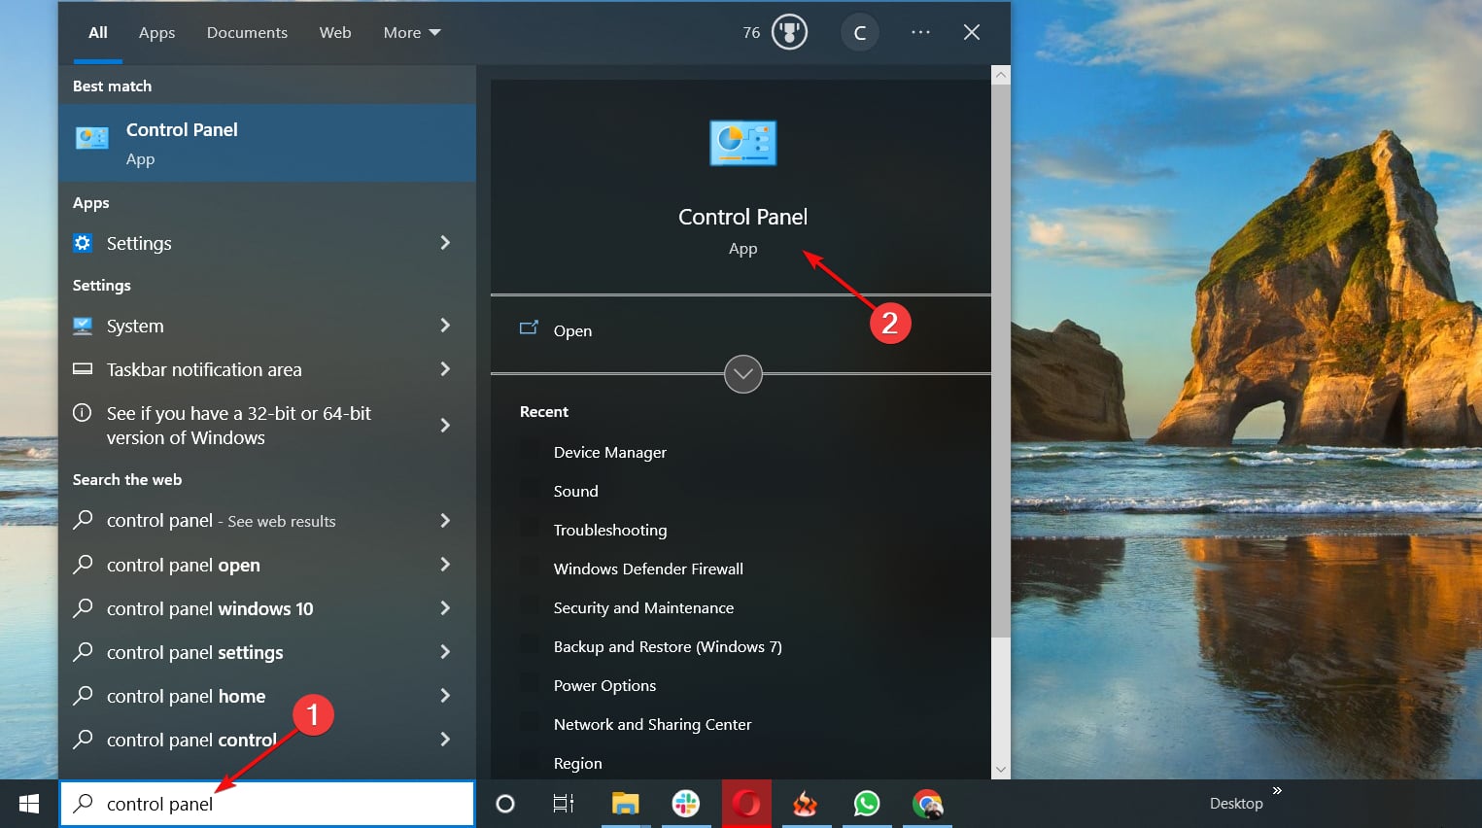Open WhatsApp from the taskbar
This screenshot has width=1482, height=828.
[867, 804]
